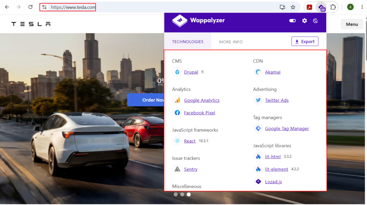Image resolution: width=367 pixels, height=205 pixels.
Task: Click the Akamai icon
Action: pyautogui.click(x=258, y=72)
